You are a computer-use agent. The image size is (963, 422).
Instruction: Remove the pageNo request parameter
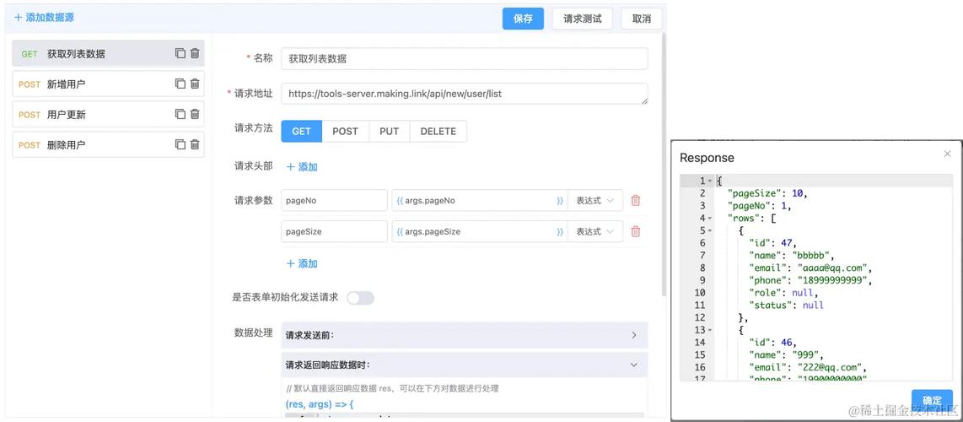tap(636, 200)
